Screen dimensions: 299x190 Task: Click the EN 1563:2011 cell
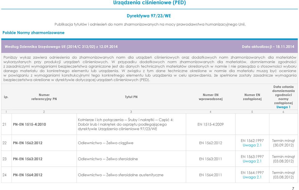click(x=211, y=159)
